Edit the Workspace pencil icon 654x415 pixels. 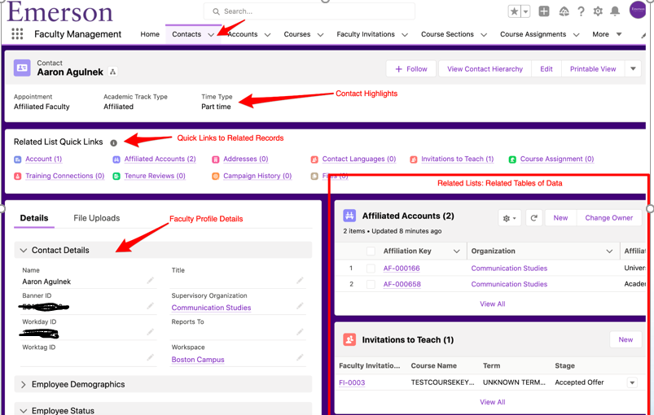click(300, 357)
